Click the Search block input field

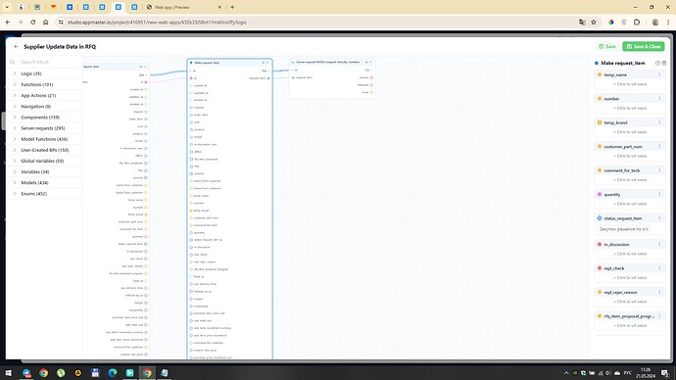coord(45,62)
